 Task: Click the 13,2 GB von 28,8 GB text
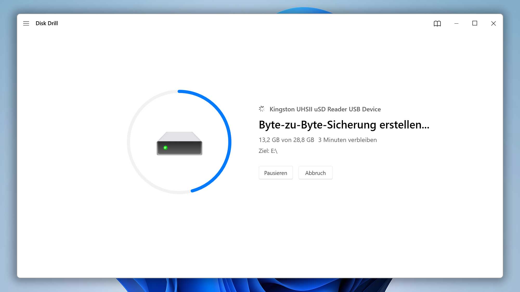point(286,140)
